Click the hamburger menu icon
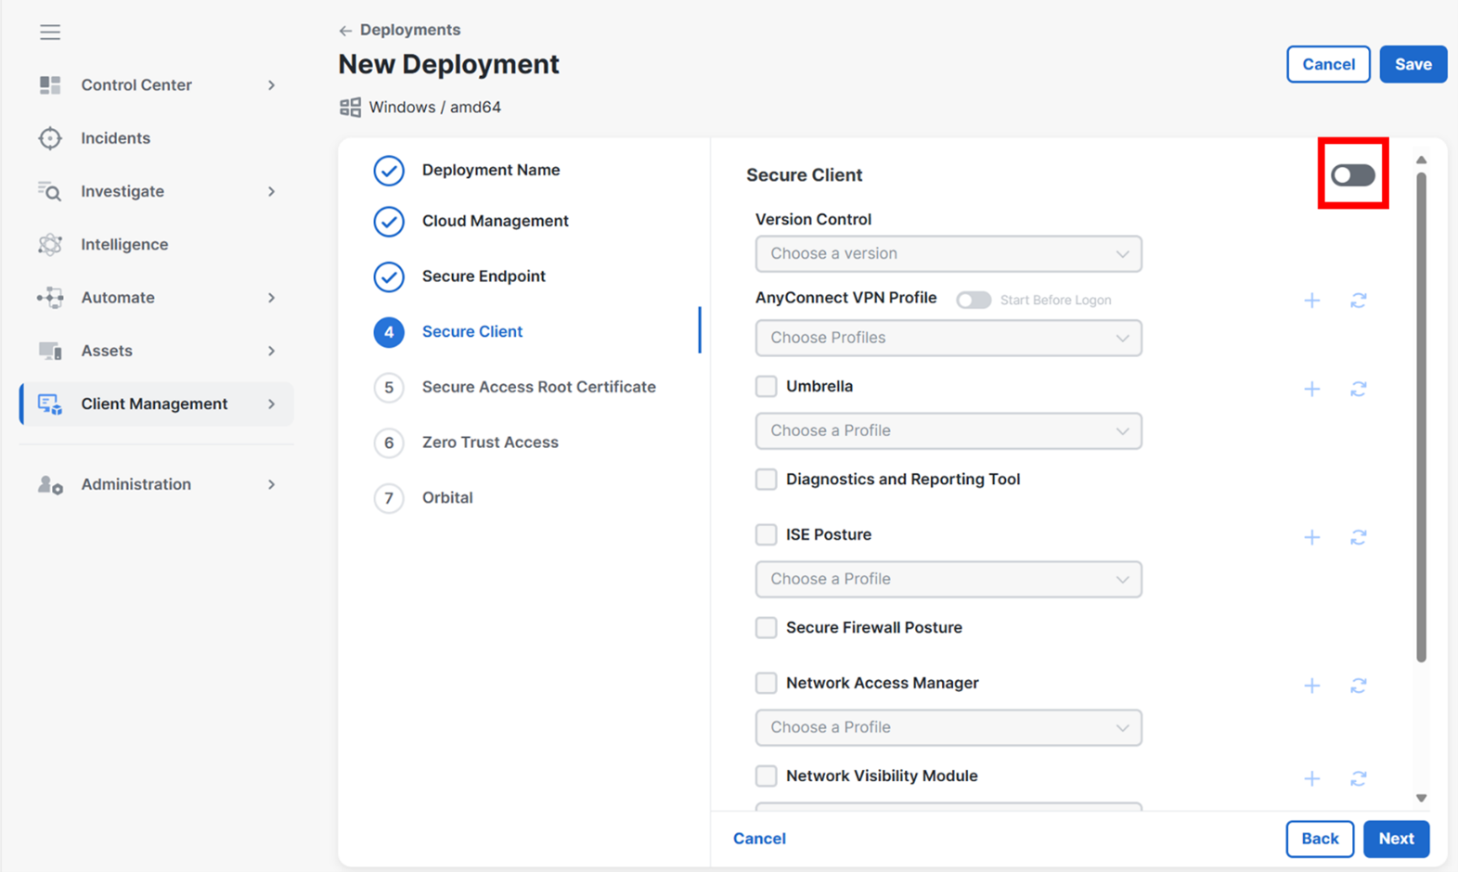This screenshot has height=872, width=1458. pos(50,32)
